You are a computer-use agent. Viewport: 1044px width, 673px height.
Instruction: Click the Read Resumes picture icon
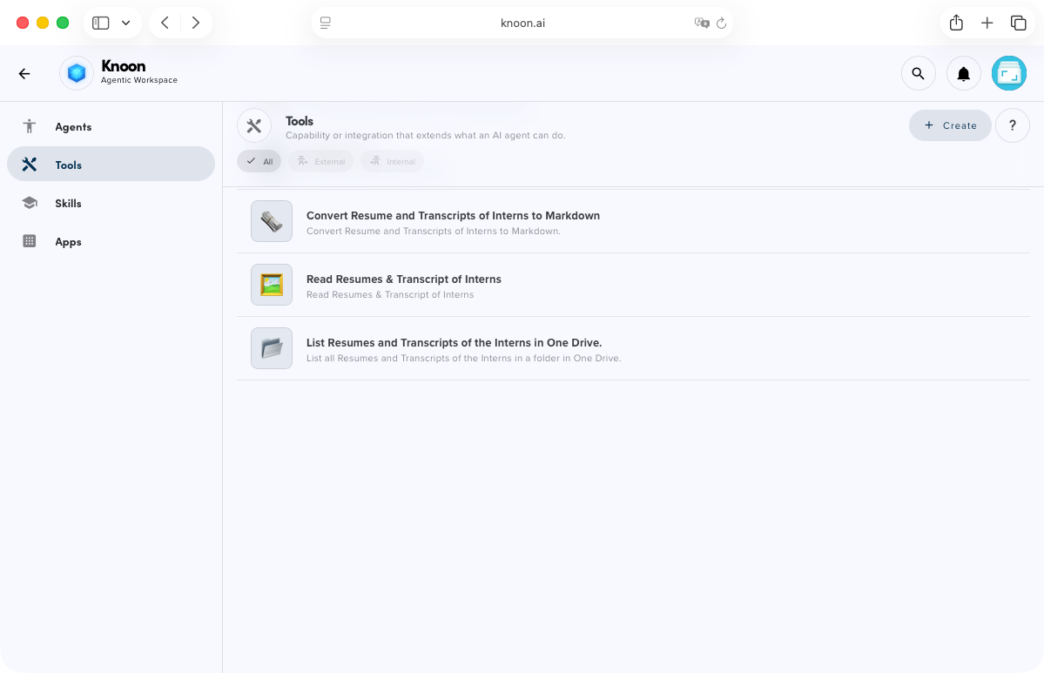[x=272, y=285]
